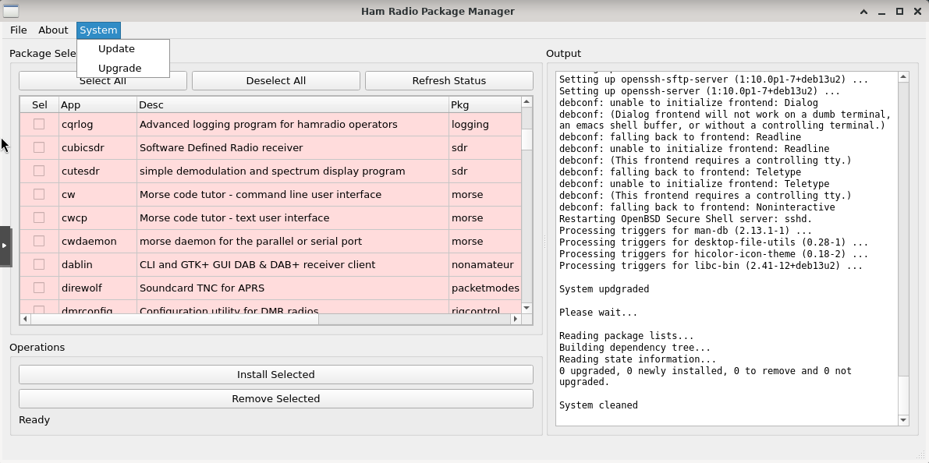Choose Update from the System menu
This screenshot has height=463, width=929.
122,48
